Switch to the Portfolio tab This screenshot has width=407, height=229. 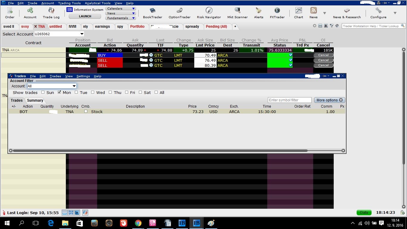(x=137, y=27)
